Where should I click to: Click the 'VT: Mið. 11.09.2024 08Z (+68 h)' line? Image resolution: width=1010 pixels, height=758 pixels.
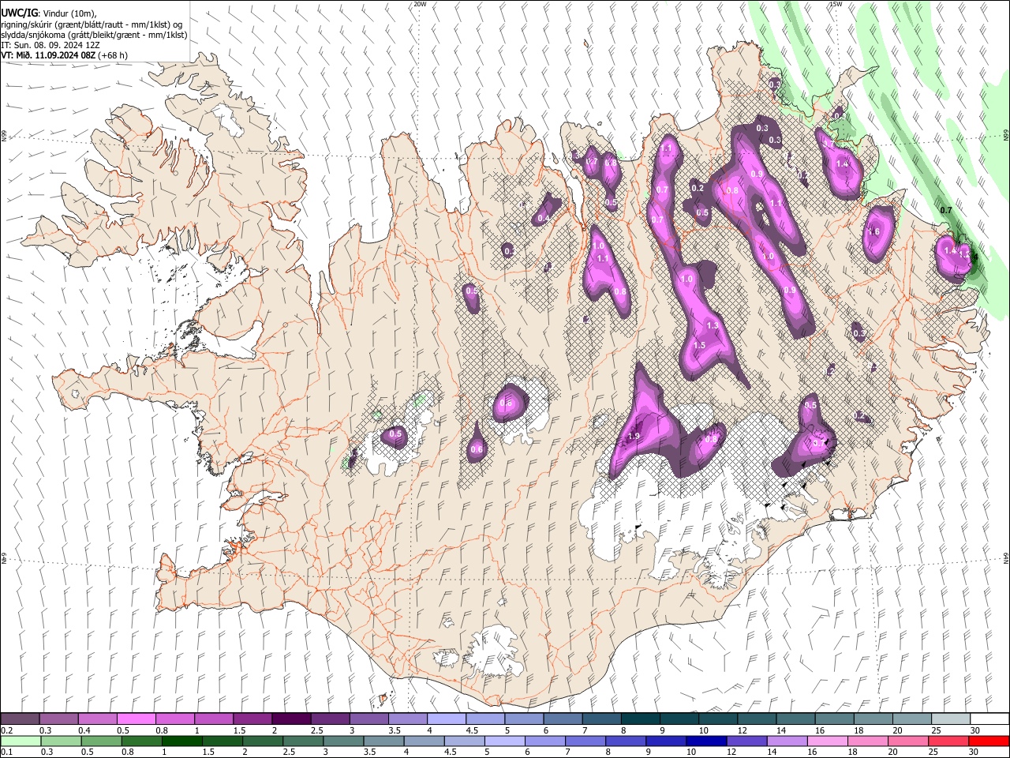click(65, 55)
